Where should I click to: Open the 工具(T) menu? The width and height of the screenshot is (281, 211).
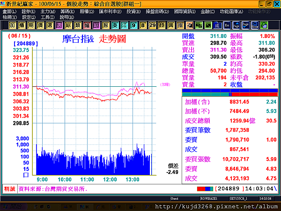pyautogui.click(x=47, y=17)
